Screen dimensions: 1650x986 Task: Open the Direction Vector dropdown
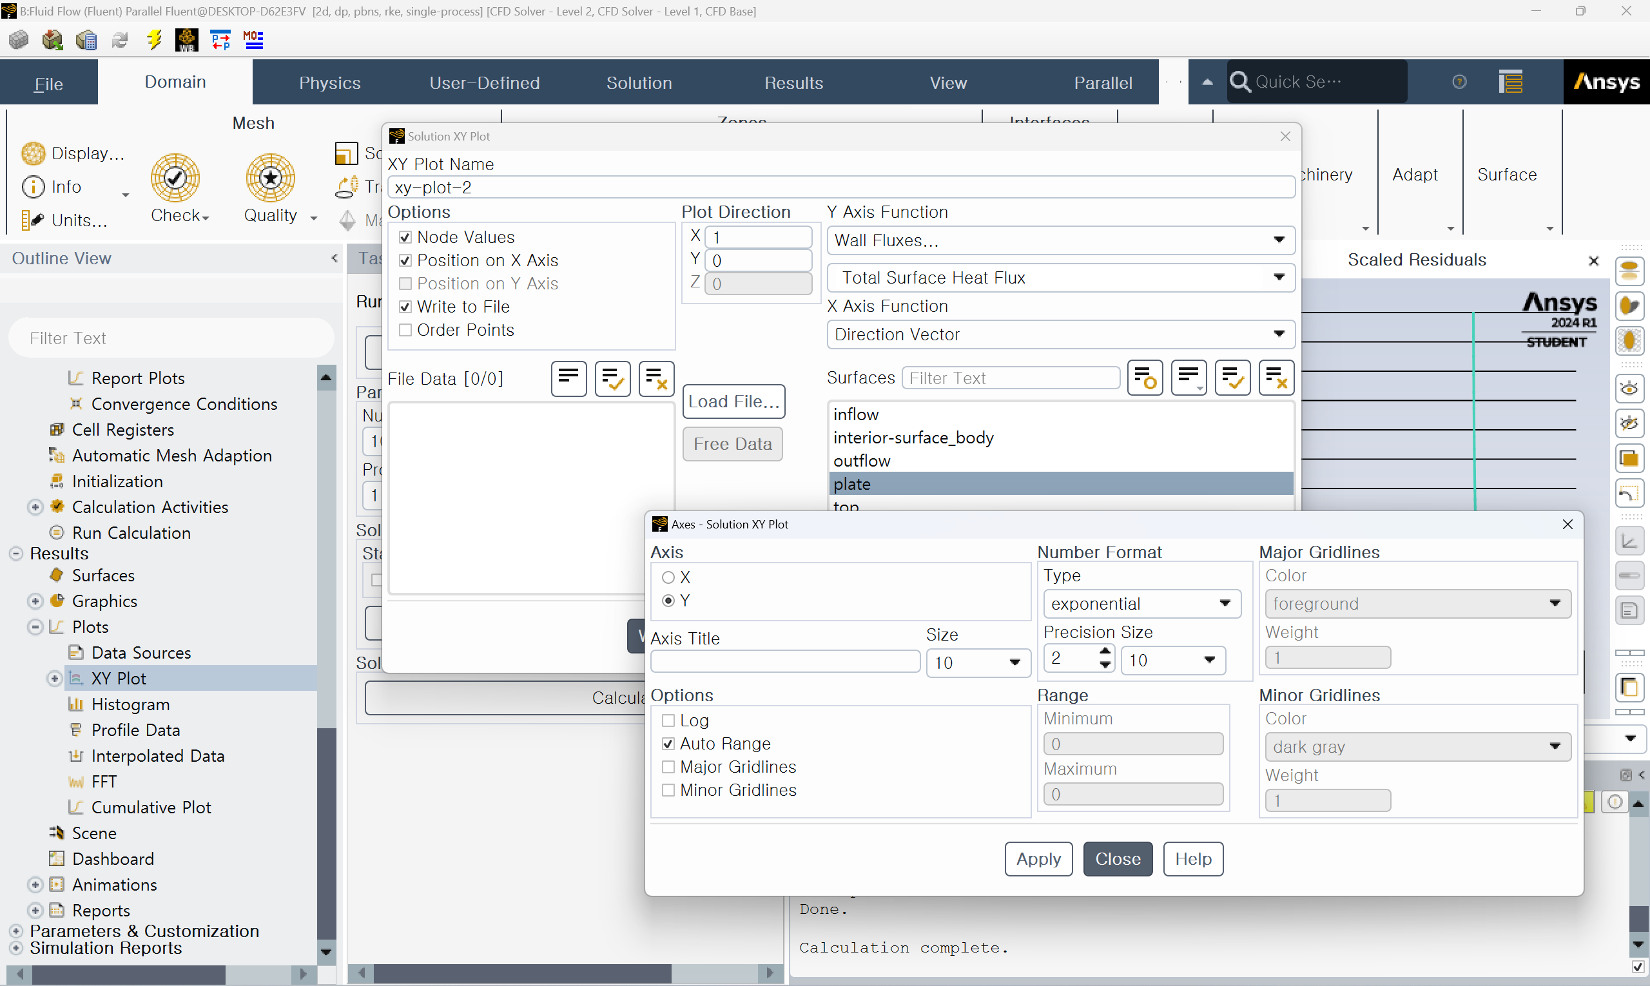pos(1060,334)
